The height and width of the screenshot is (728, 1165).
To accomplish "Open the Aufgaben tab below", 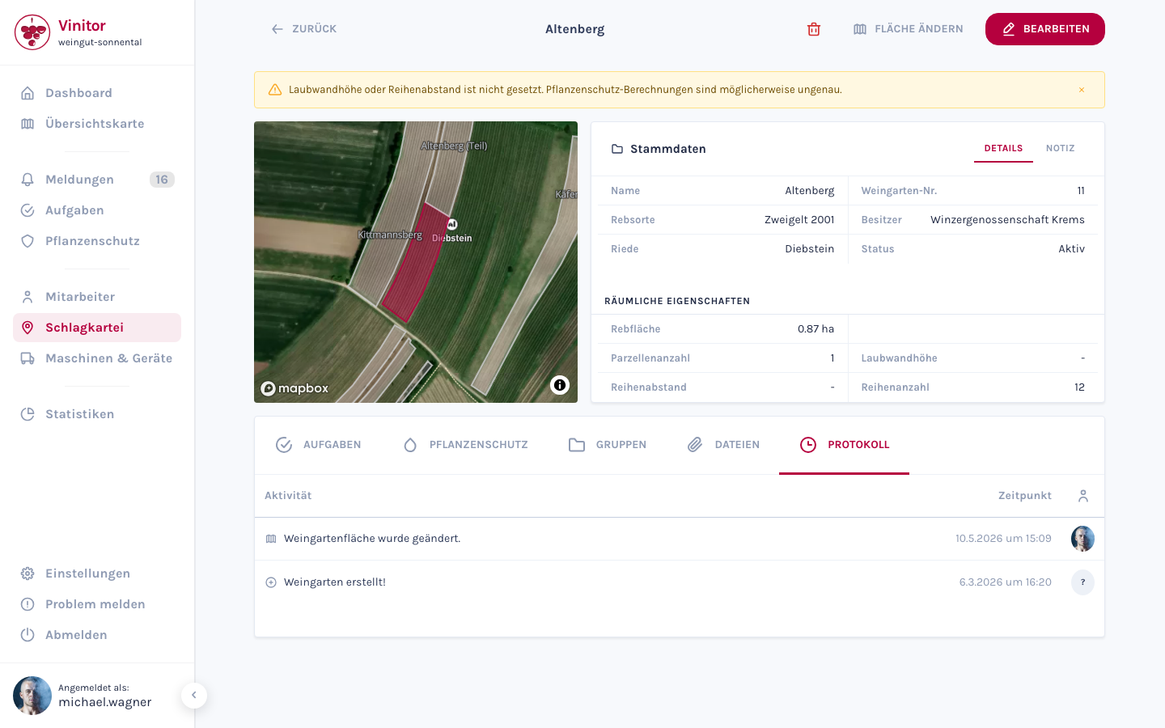I will point(319,445).
